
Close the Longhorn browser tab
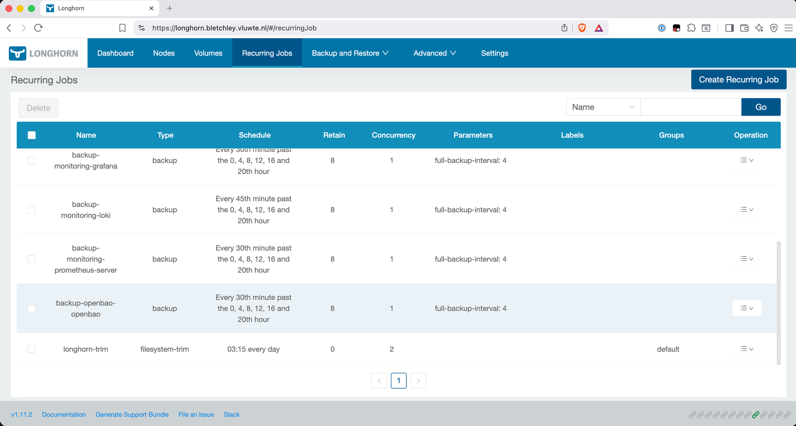tap(151, 8)
